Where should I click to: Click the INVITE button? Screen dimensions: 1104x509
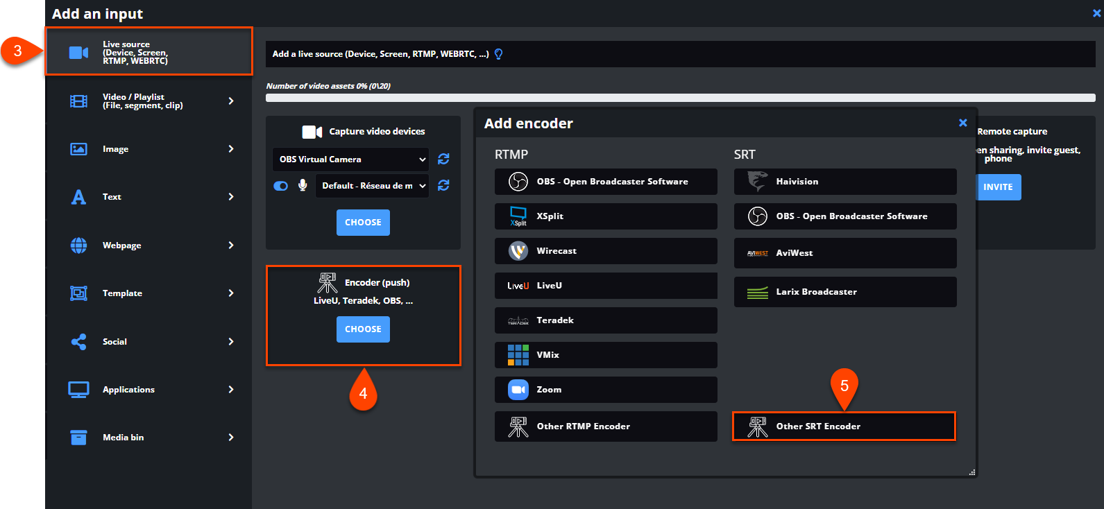tap(998, 187)
